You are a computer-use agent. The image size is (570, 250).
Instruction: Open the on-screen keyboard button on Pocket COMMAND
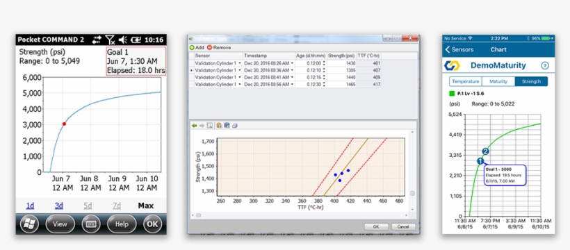90,224
